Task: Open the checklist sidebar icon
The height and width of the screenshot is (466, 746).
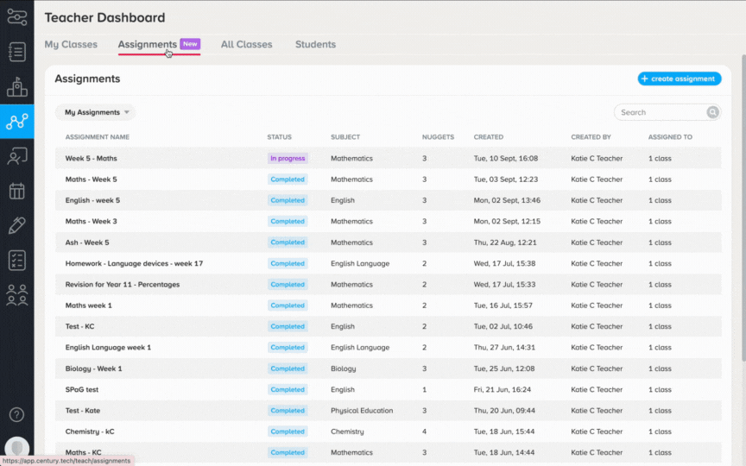Action: [x=17, y=261]
